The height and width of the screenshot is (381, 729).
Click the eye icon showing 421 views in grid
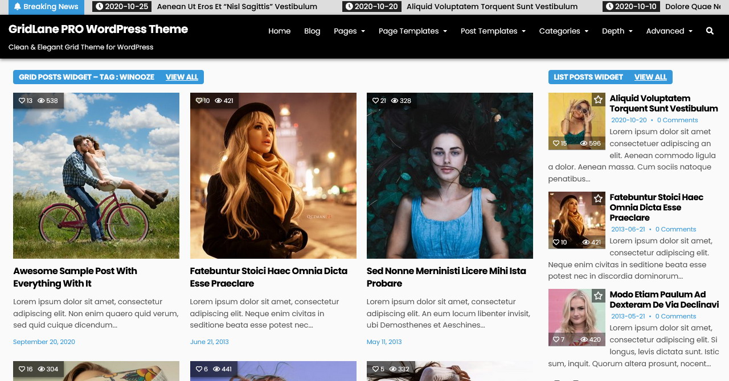(218, 101)
